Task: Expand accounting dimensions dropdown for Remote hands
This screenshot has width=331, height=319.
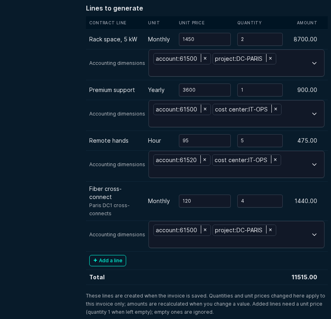Action: pos(314,164)
